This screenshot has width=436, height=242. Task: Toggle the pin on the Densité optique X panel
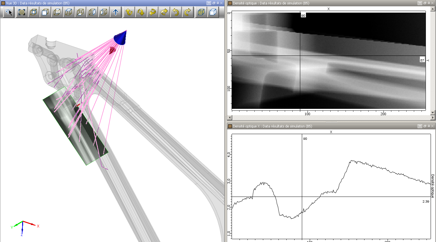pyautogui.click(x=429, y=126)
